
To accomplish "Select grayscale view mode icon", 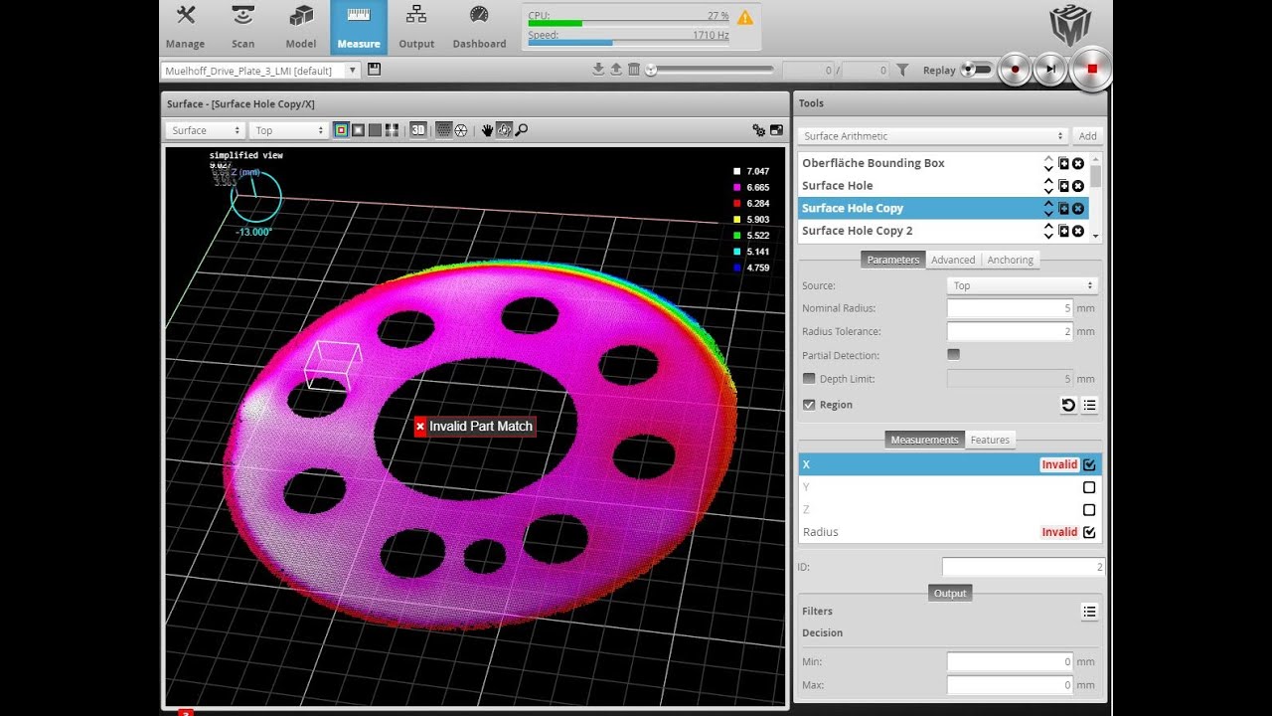I will 358,130.
